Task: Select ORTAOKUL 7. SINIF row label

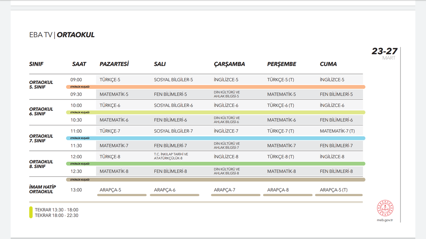Action: click(x=42, y=138)
